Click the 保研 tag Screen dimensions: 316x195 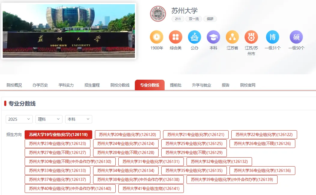point(210,19)
